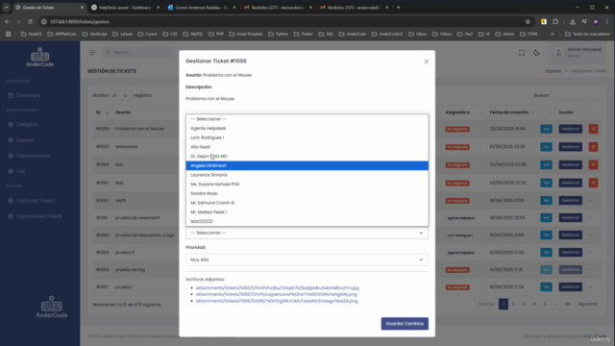The height and width of the screenshot is (346, 615).
Task: Sort by Fecha de creación column
Action: tap(511, 112)
